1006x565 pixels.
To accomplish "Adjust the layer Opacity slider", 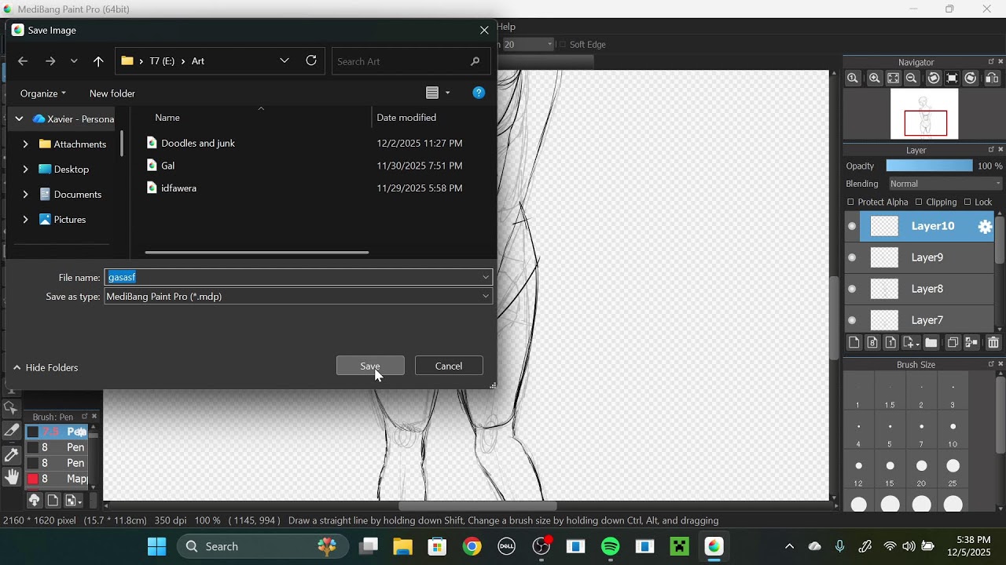I will (x=929, y=166).
